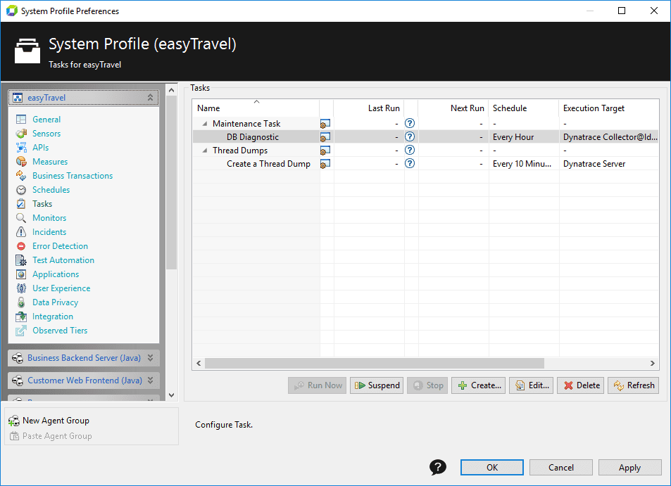Screen dimensions: 671x486
Task: Open the Schedules page
Action: click(x=51, y=190)
